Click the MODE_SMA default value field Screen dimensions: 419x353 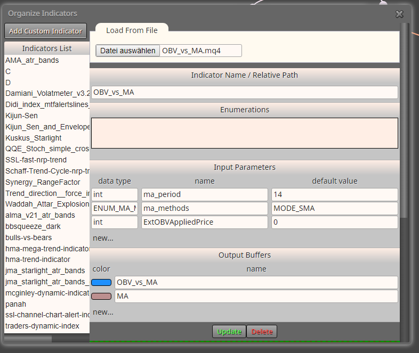(335, 208)
